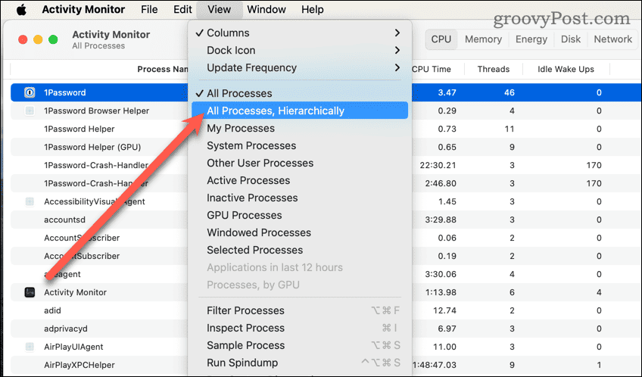The height and width of the screenshot is (377, 642).
Task: Choose Other User Processes option
Action: click(x=300, y=163)
